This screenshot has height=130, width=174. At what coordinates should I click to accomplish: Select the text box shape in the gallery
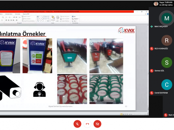38,16
